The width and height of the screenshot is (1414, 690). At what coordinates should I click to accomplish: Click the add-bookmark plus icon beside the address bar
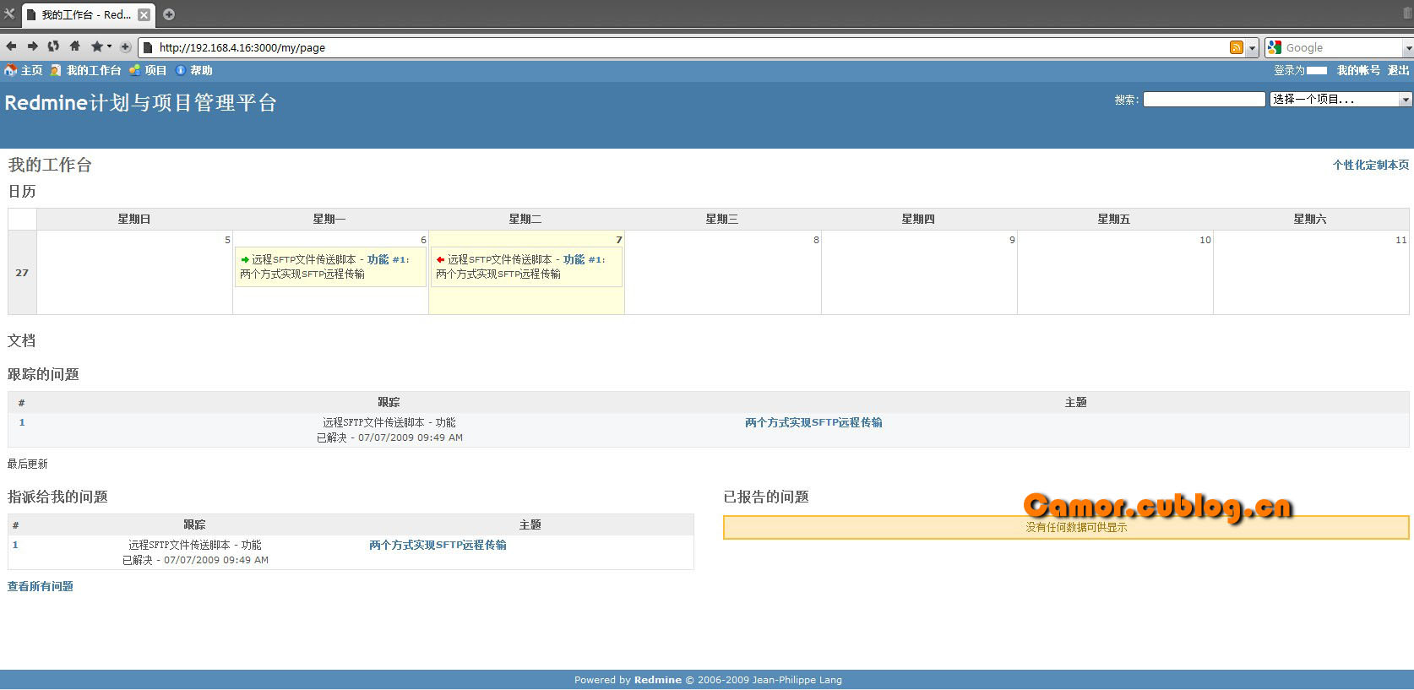point(126,47)
